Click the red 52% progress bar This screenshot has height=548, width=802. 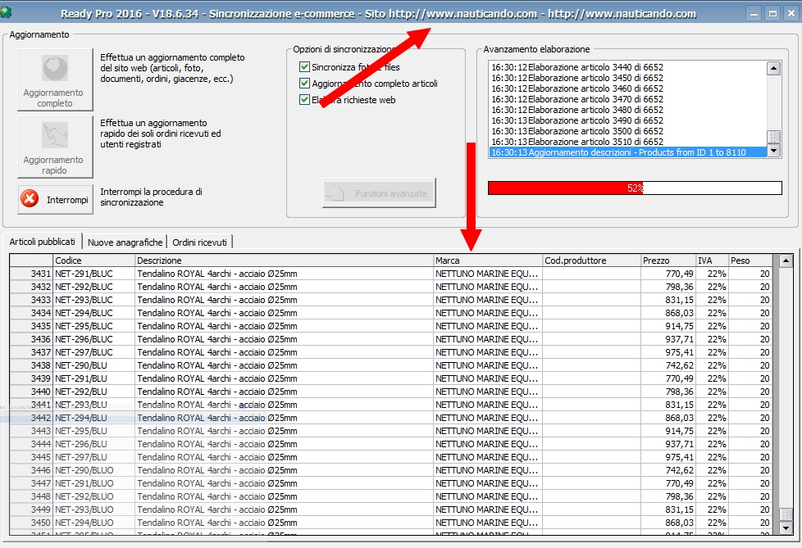635,188
